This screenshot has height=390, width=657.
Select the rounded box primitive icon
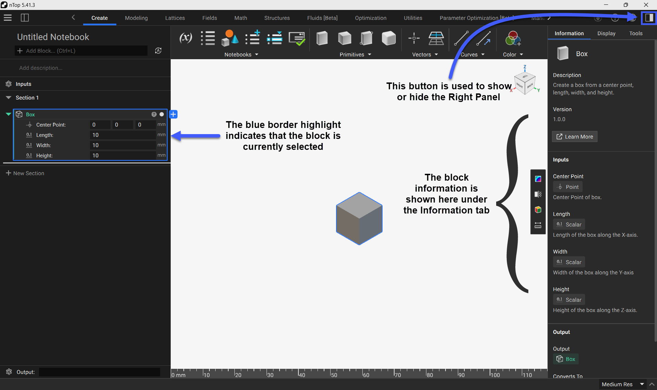click(x=389, y=38)
